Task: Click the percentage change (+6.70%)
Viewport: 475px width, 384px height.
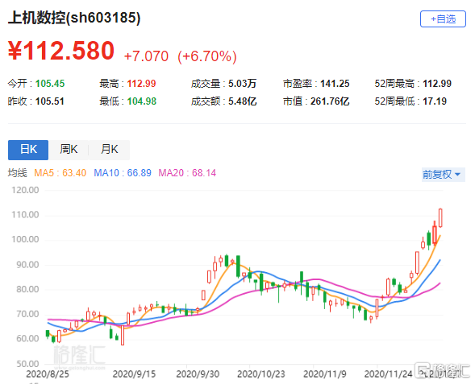Action: 207,56
